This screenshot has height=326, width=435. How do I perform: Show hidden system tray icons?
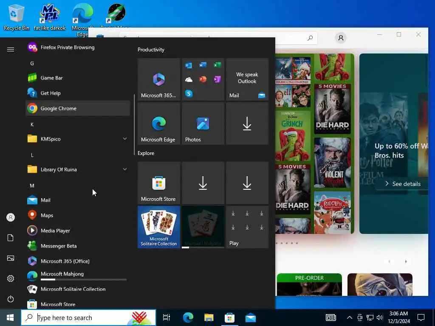coord(350,318)
